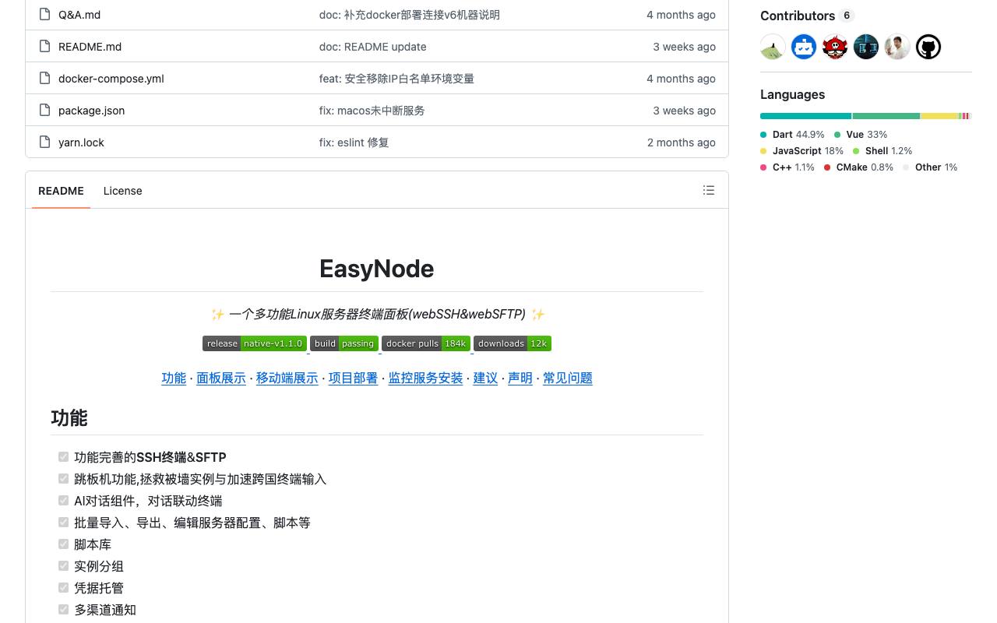Switch to the License tab
This screenshot has width=997, height=623.
[122, 191]
